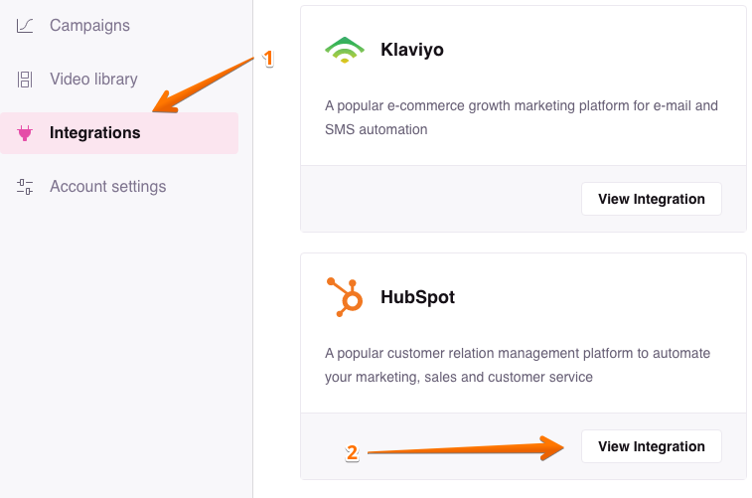Click the orange number 2 annotation
This screenshot has height=498, width=752.
352,453
